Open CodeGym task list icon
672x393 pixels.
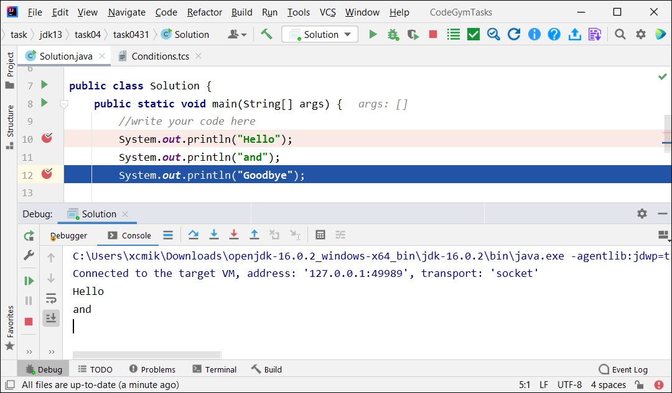point(453,34)
